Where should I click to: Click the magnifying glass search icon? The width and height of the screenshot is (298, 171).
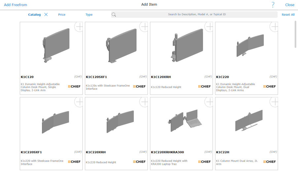(114, 14)
